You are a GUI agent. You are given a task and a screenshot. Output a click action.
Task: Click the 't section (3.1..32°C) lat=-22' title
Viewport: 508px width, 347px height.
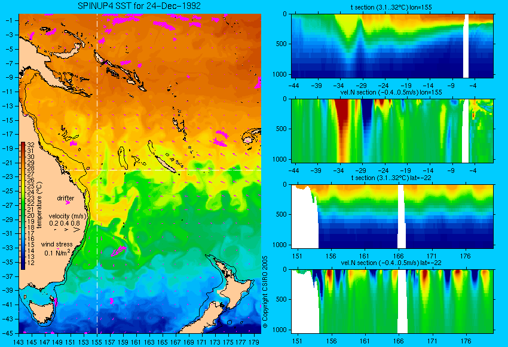click(x=391, y=178)
